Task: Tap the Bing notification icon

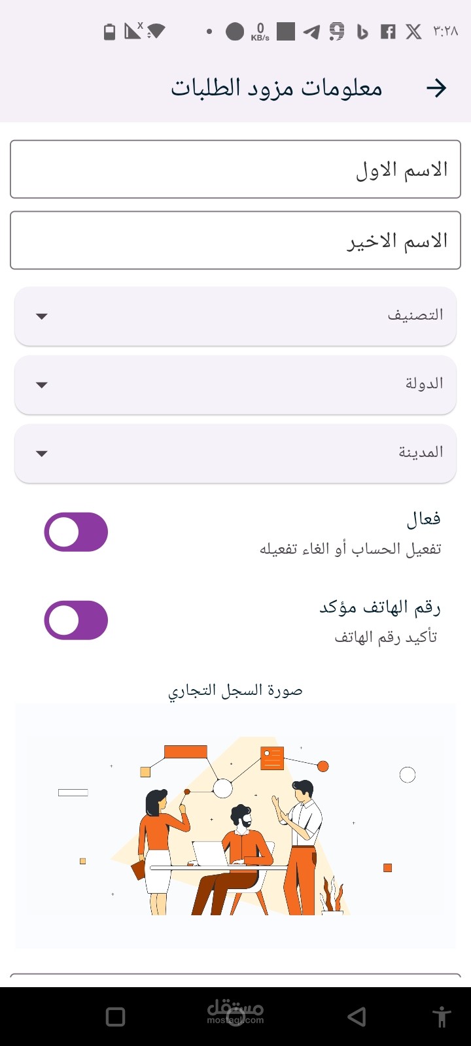Action: [362, 31]
